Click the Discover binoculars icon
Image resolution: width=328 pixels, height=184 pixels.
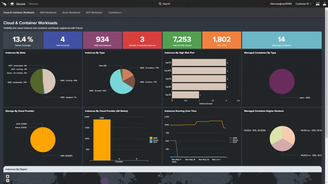point(12,4)
